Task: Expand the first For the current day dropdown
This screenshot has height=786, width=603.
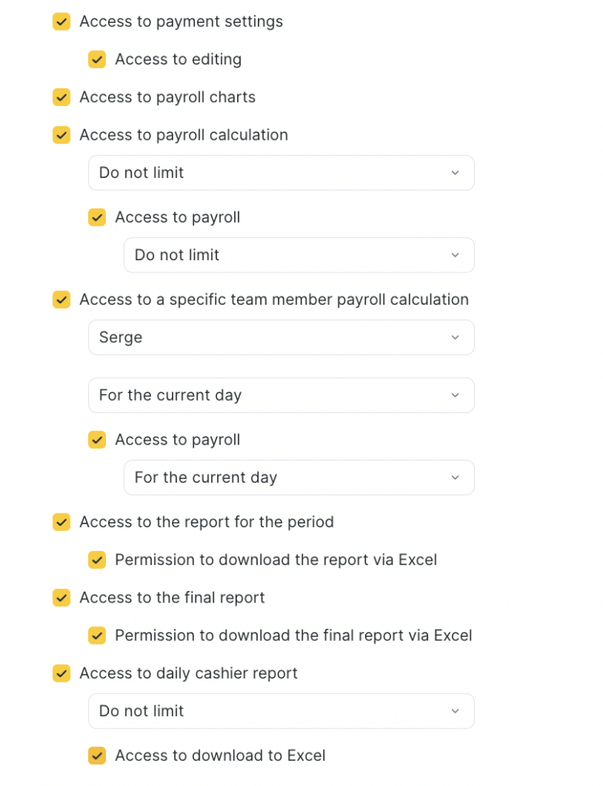Action: click(281, 395)
